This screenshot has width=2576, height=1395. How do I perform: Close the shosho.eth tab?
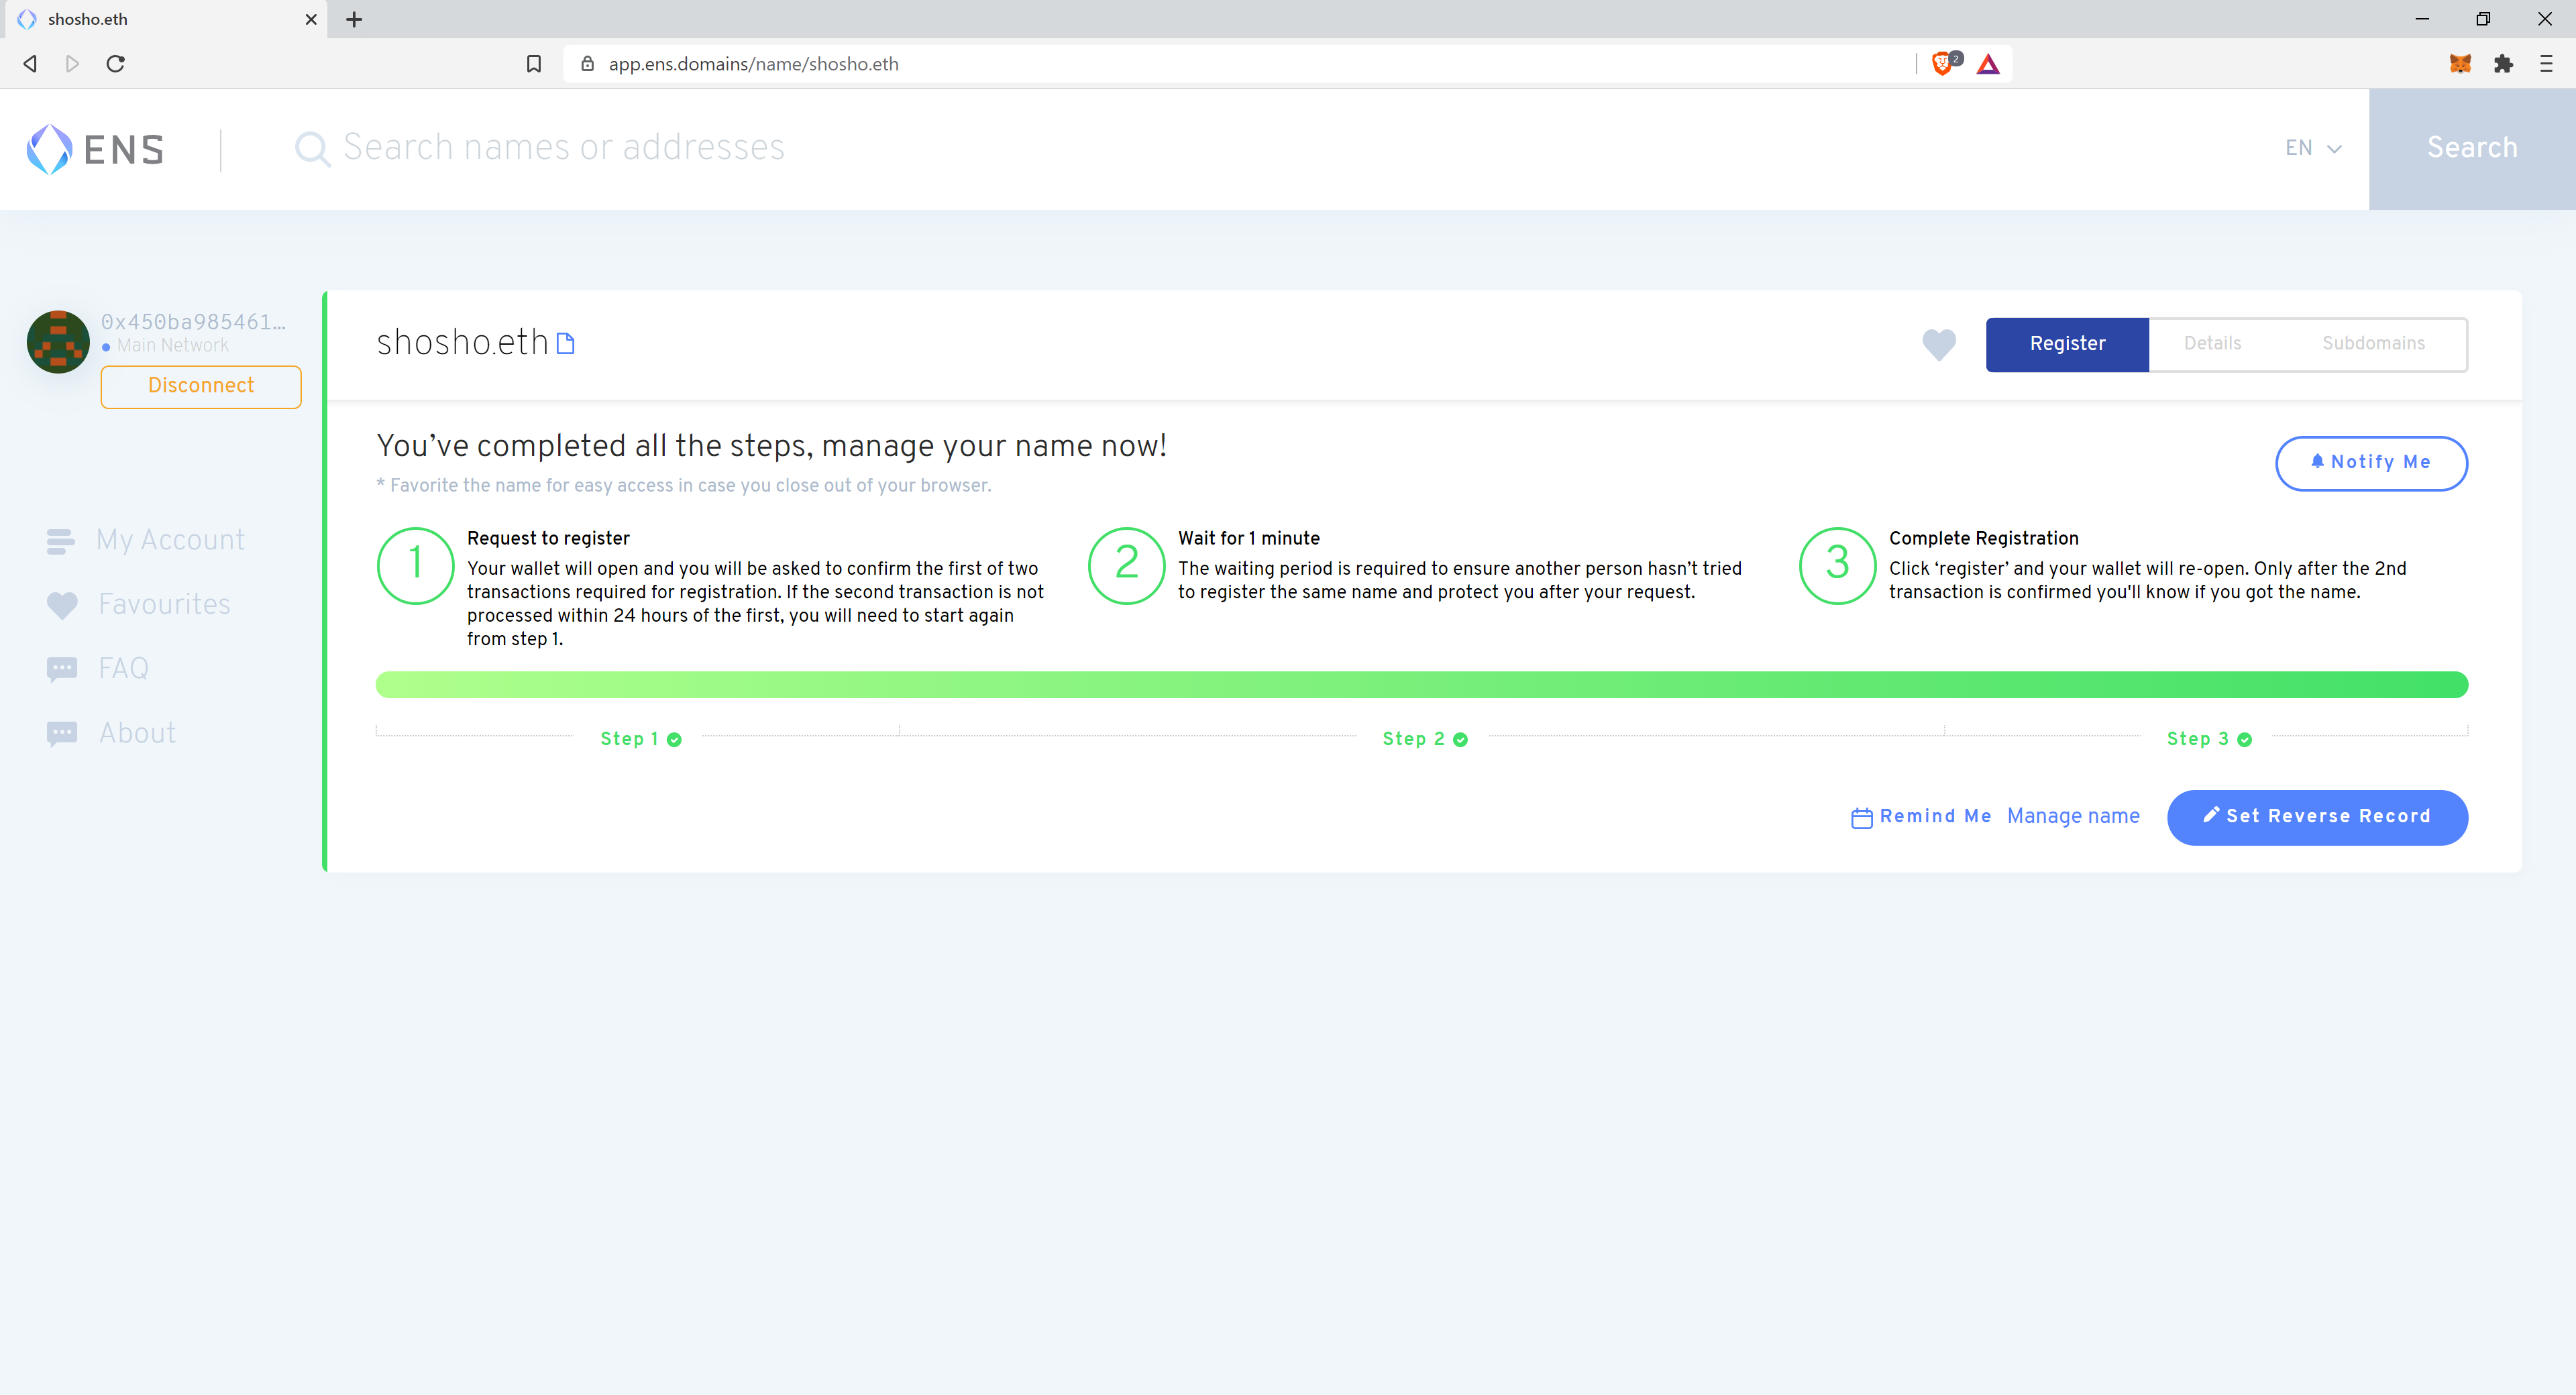311,19
